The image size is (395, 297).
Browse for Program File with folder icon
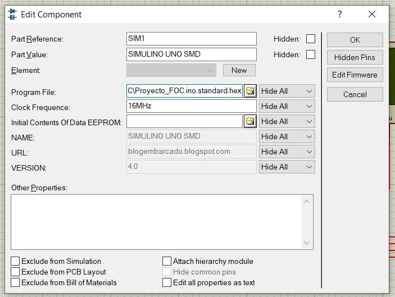(x=250, y=91)
